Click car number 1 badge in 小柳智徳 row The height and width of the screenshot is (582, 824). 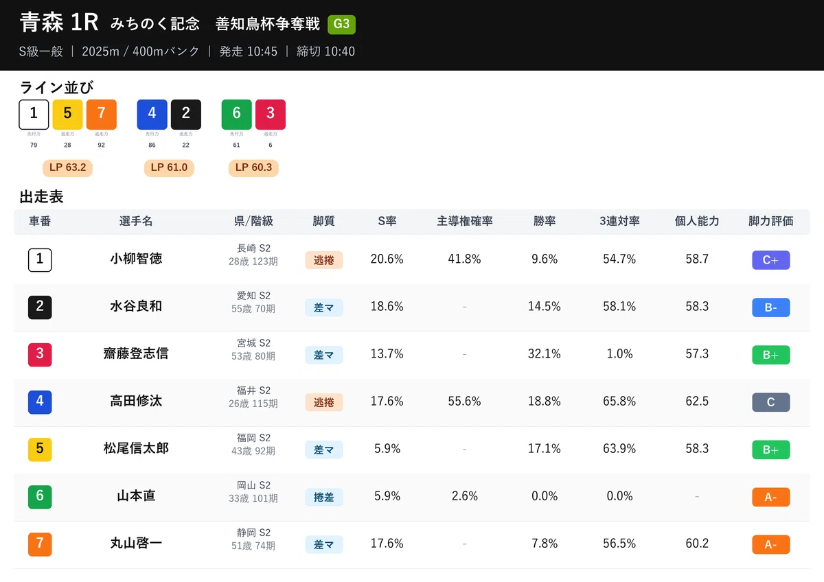click(x=40, y=259)
